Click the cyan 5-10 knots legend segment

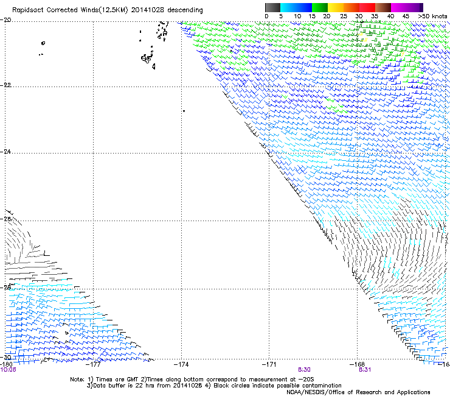point(288,7)
